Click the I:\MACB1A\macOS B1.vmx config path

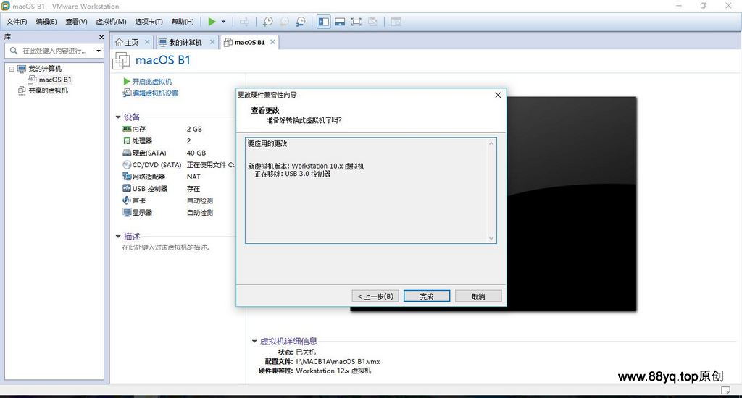pos(338,362)
